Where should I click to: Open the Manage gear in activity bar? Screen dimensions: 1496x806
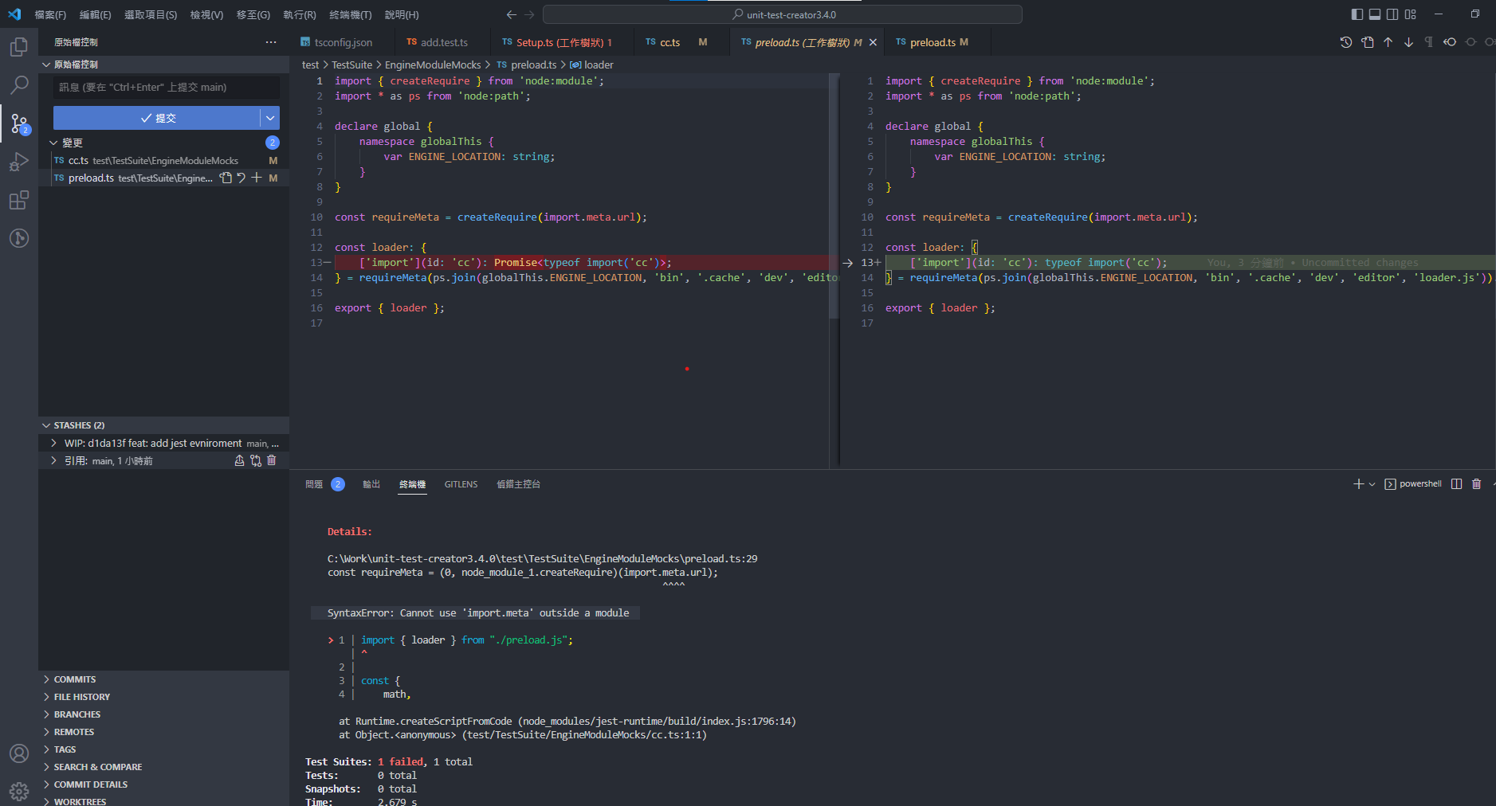[19, 791]
